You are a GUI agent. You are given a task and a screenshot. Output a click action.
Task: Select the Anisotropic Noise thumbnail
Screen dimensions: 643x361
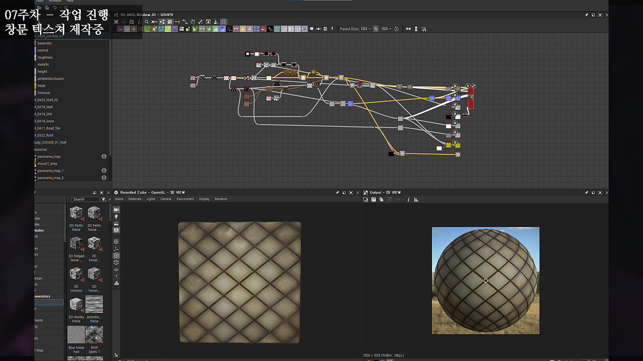click(94, 304)
